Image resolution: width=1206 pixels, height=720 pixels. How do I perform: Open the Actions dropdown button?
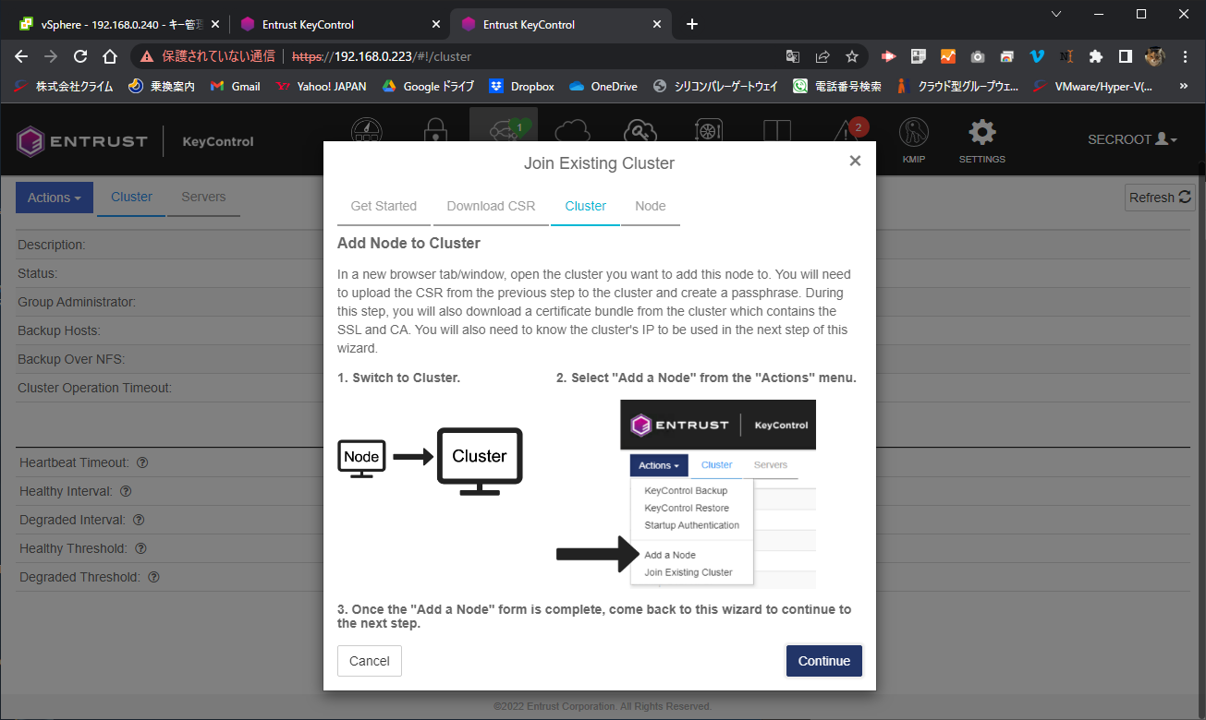(55, 198)
